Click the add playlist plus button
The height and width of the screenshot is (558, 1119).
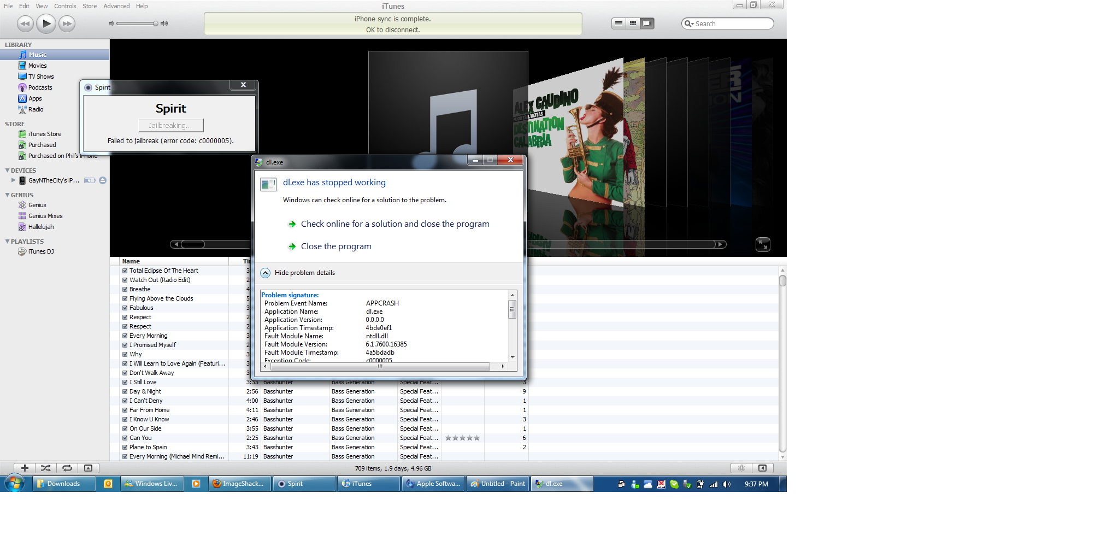coord(25,468)
